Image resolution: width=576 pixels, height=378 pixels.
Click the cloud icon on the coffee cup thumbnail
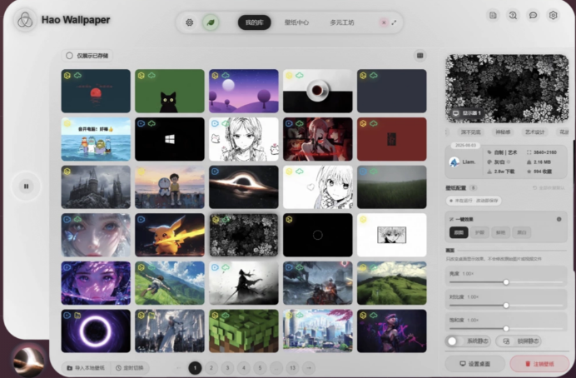click(x=300, y=75)
